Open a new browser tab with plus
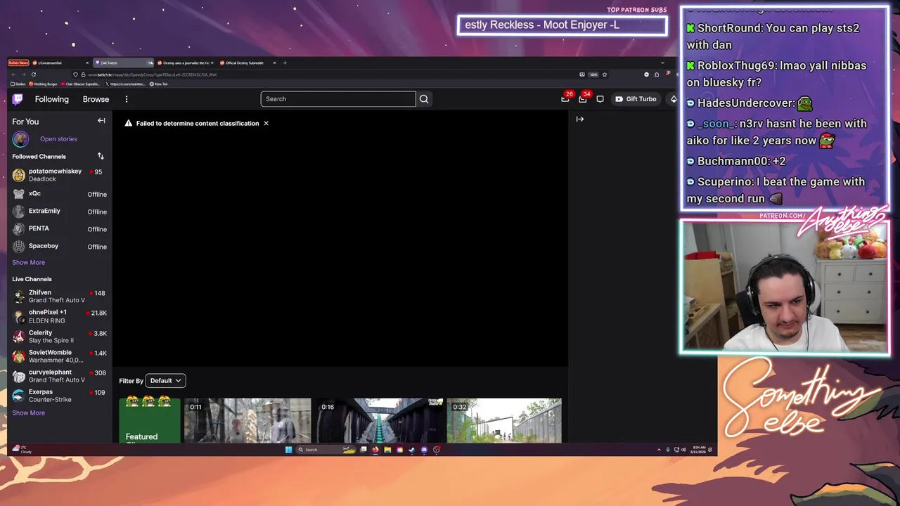This screenshot has height=506, width=900. pos(285,63)
